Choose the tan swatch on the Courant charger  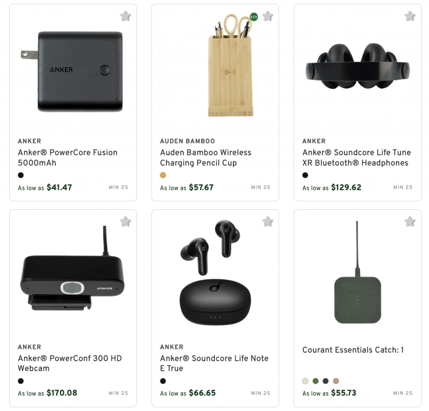pyautogui.click(x=336, y=381)
